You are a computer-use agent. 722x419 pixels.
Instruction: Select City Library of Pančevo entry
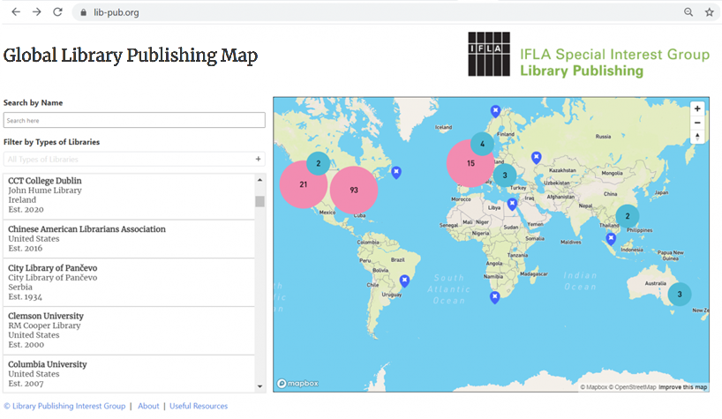click(129, 282)
